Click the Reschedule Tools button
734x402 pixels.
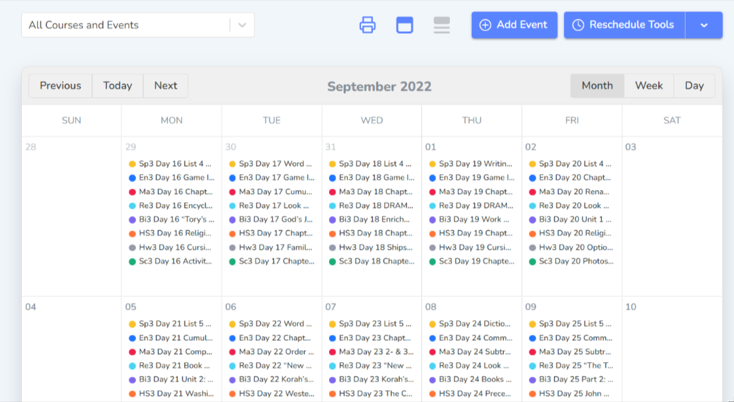pos(624,25)
